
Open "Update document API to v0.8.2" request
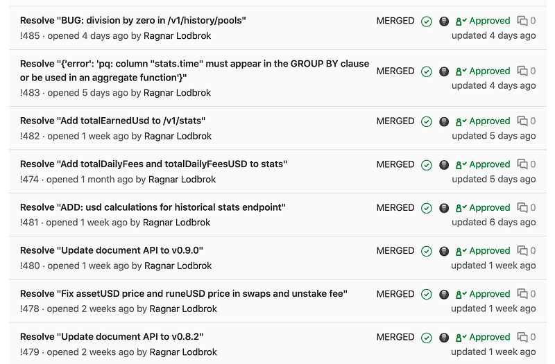coord(112,336)
